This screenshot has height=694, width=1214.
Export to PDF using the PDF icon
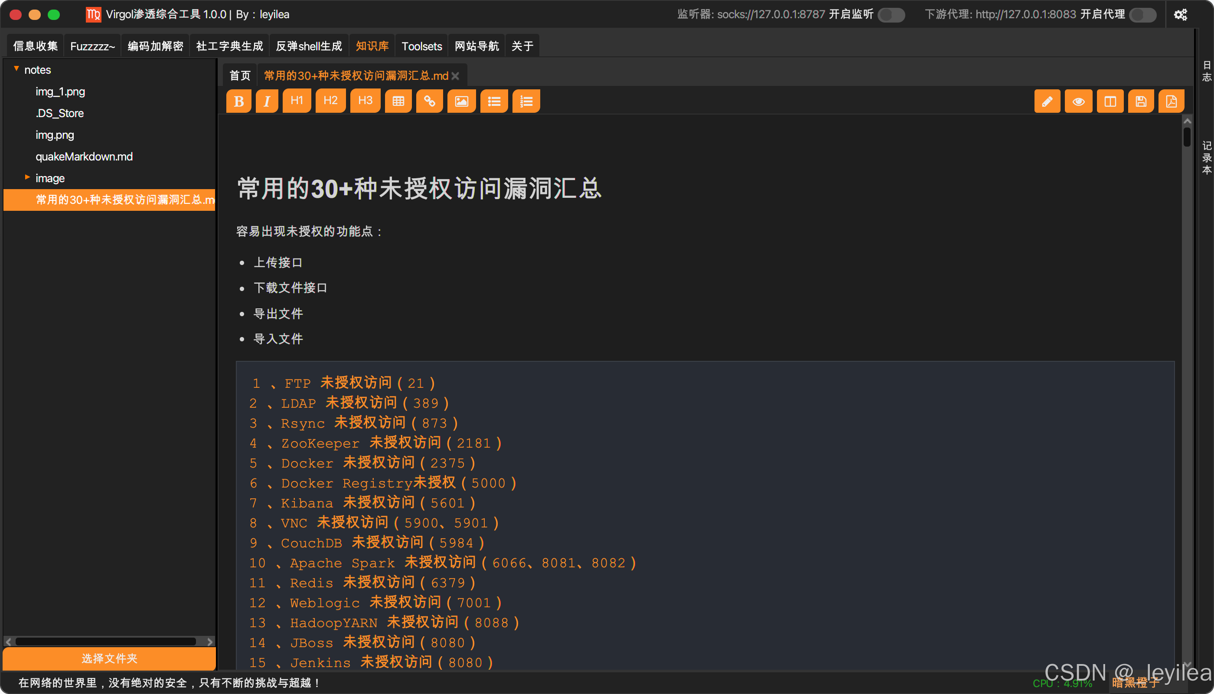(x=1171, y=101)
